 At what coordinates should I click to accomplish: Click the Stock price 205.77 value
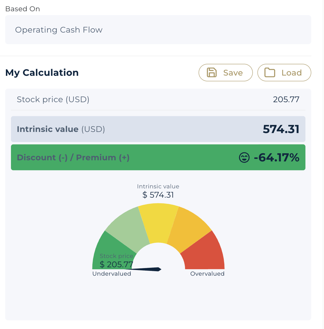point(286,100)
